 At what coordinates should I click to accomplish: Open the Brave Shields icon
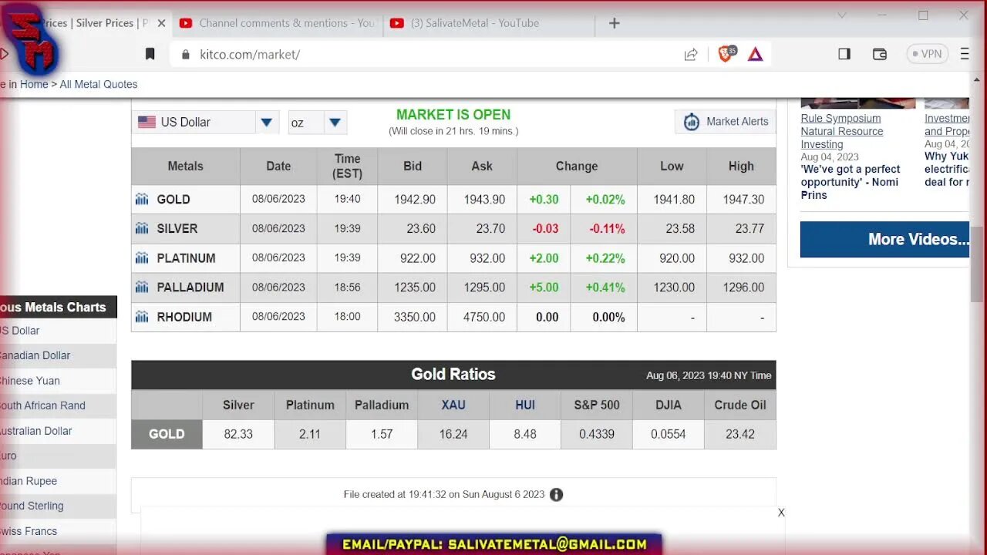(726, 53)
